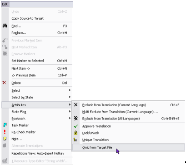Image resolution: width=186 pixels, height=166 pixels.
Task: Click the Task Marker arrow icon
Action: pyautogui.click(x=5, y=125)
